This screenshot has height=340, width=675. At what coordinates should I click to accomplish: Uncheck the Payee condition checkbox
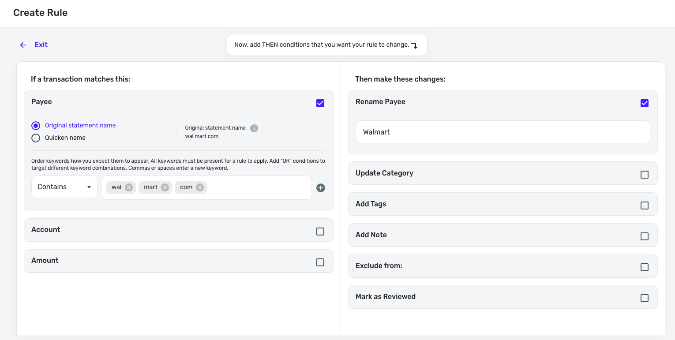coord(320,103)
